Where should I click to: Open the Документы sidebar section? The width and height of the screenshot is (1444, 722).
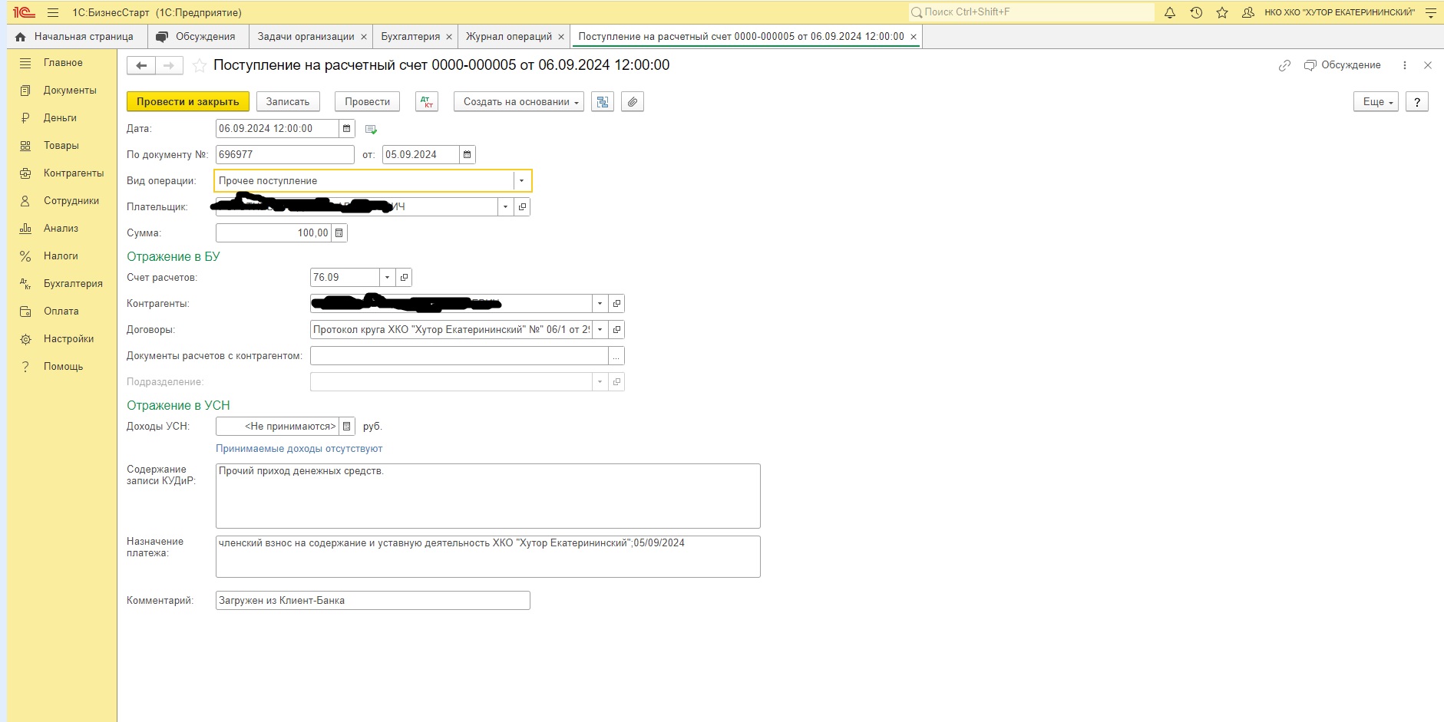tap(63, 91)
